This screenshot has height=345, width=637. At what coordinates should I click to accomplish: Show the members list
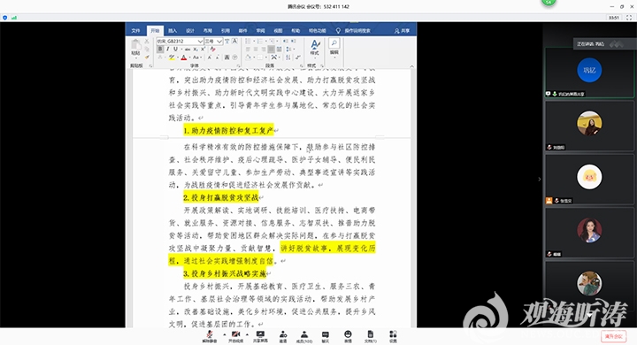[x=303, y=335]
